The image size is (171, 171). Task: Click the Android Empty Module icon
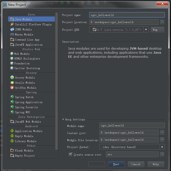click(12, 136)
